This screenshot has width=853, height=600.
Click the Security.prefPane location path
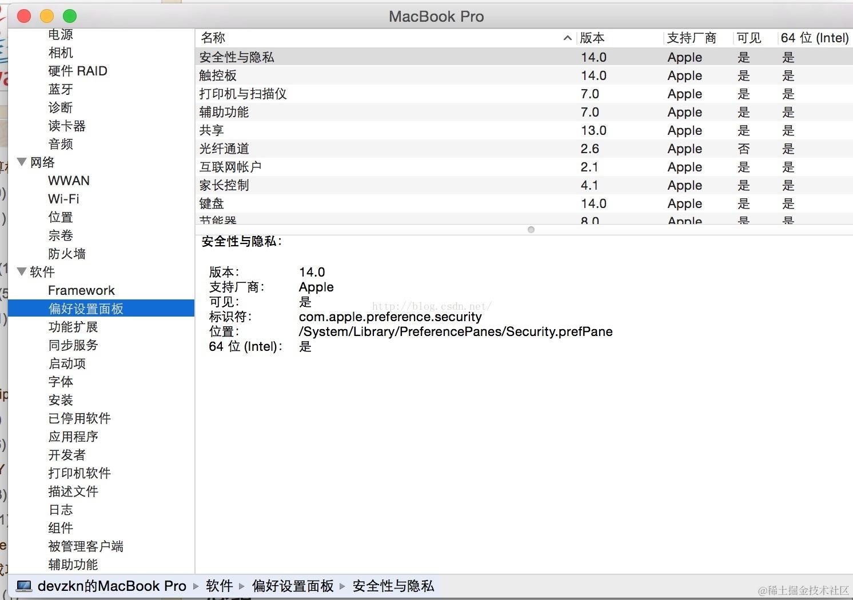click(x=456, y=331)
